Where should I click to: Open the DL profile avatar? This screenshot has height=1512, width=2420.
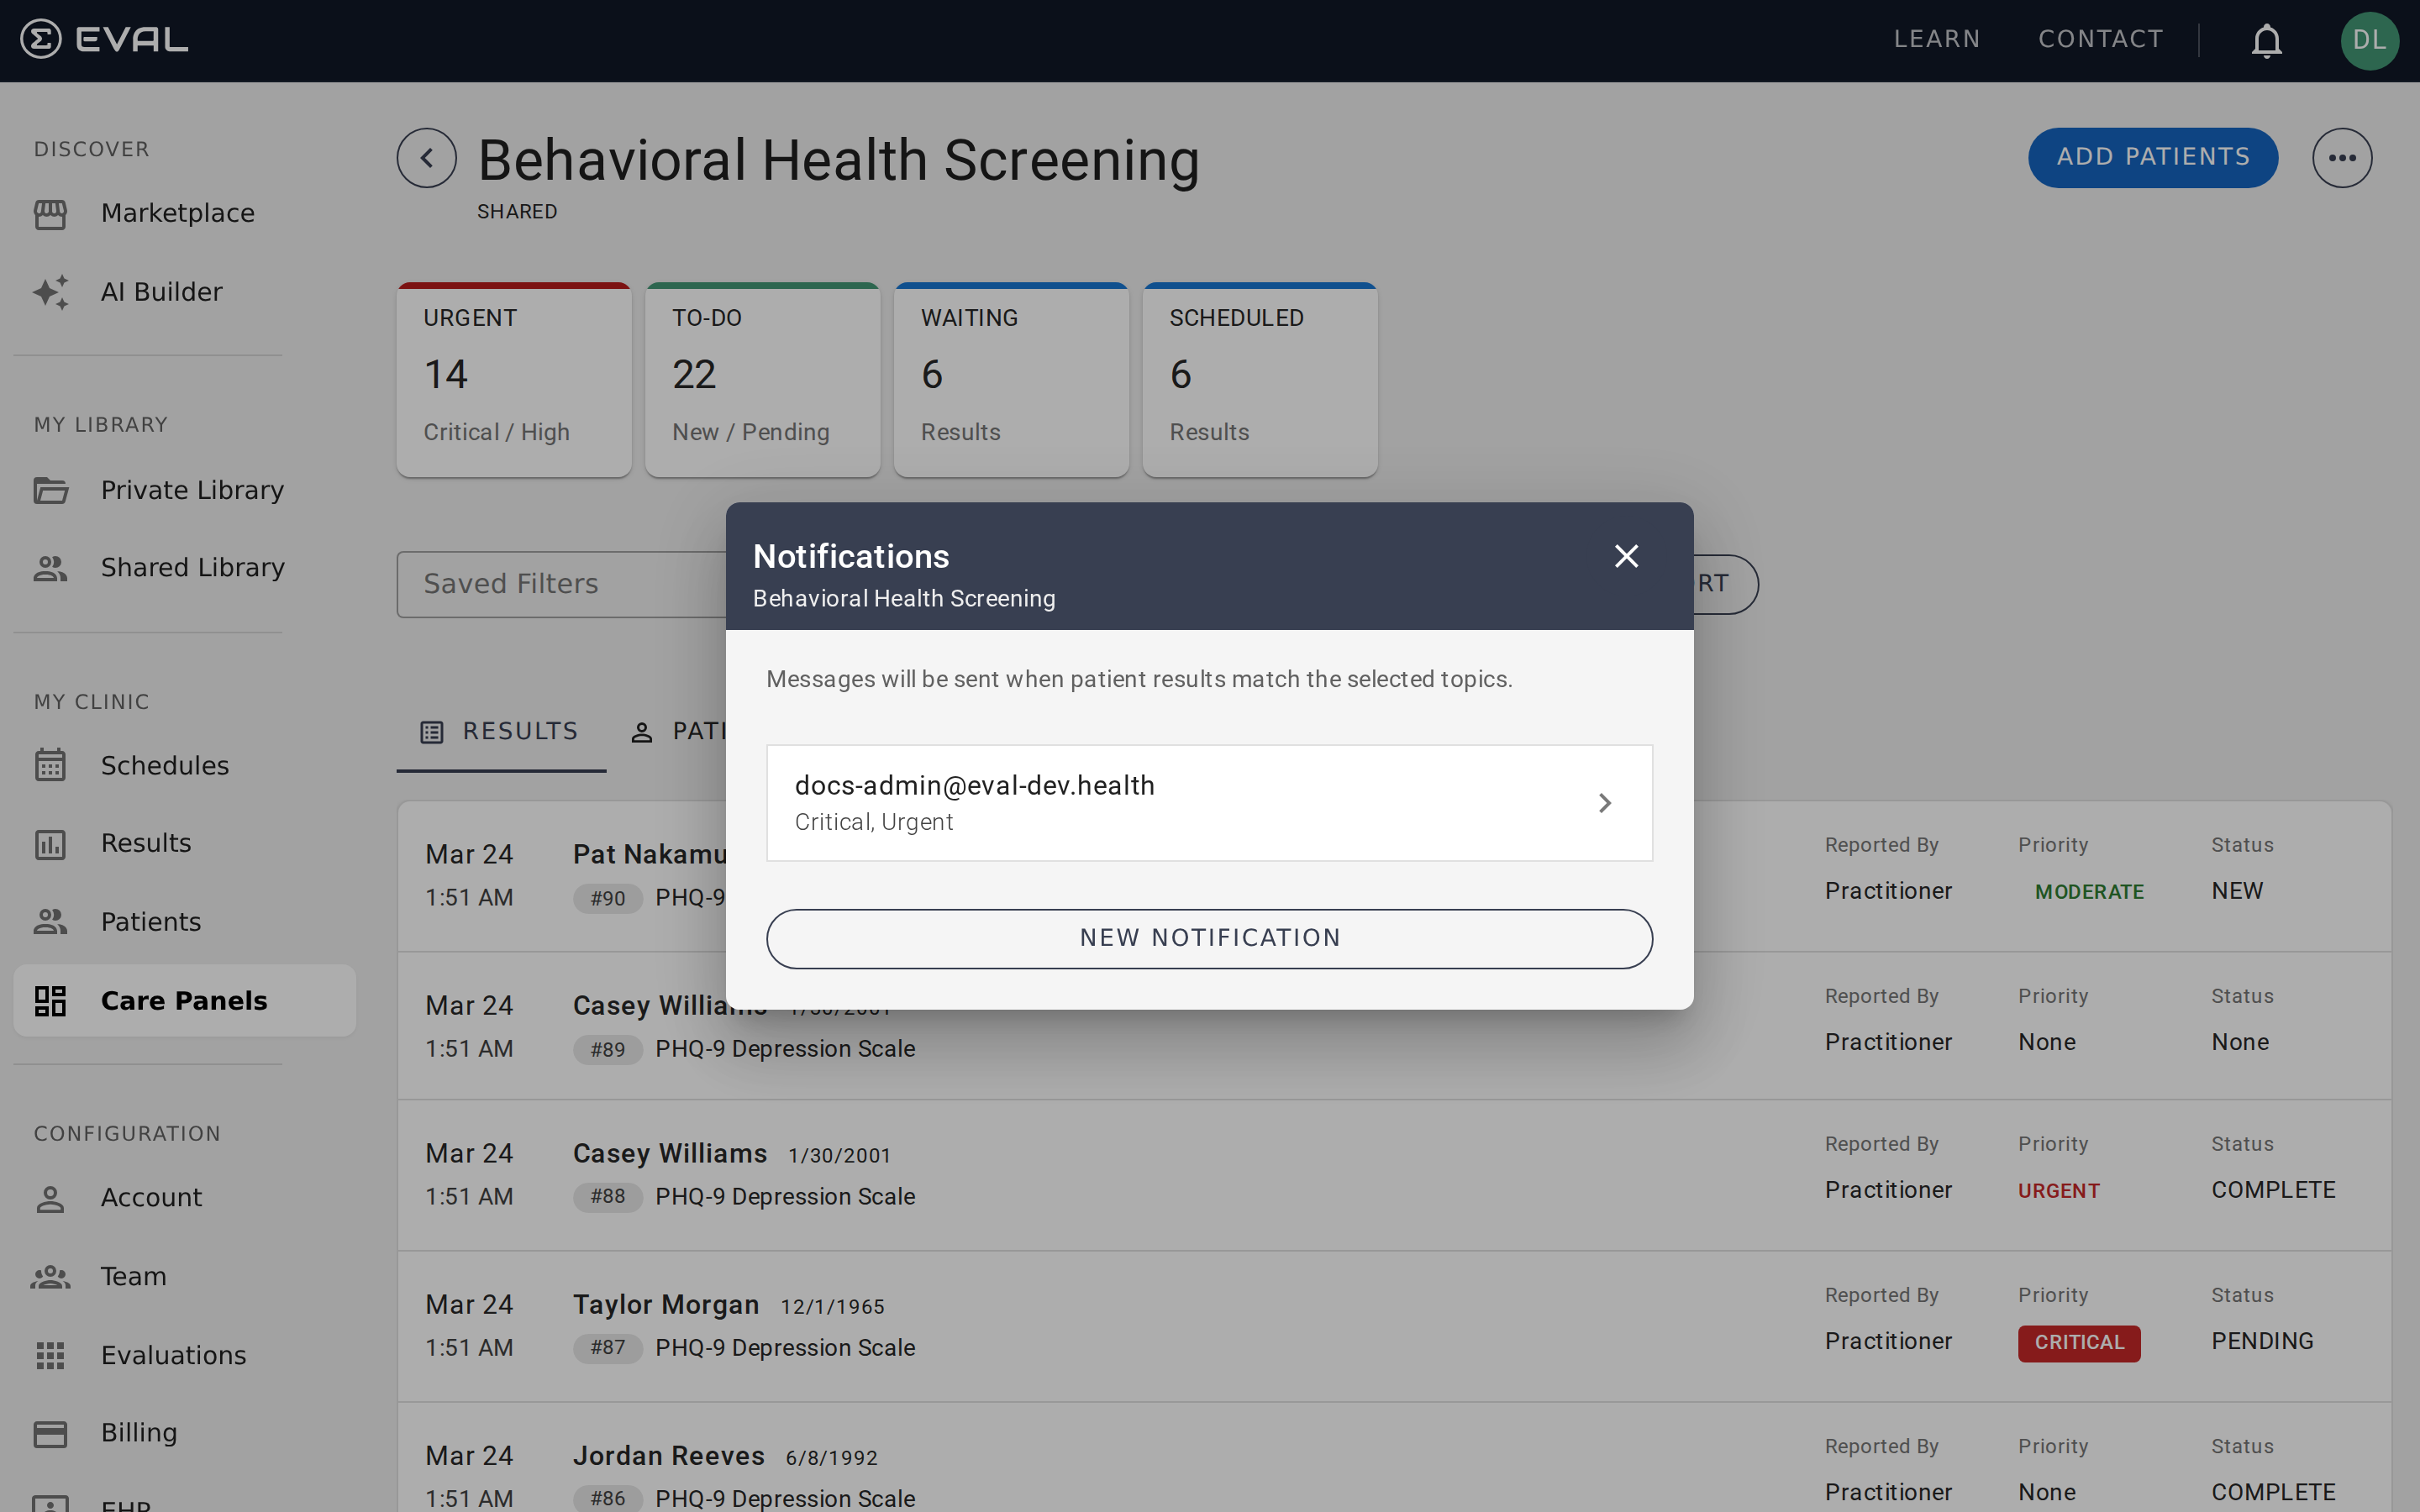tap(2370, 40)
